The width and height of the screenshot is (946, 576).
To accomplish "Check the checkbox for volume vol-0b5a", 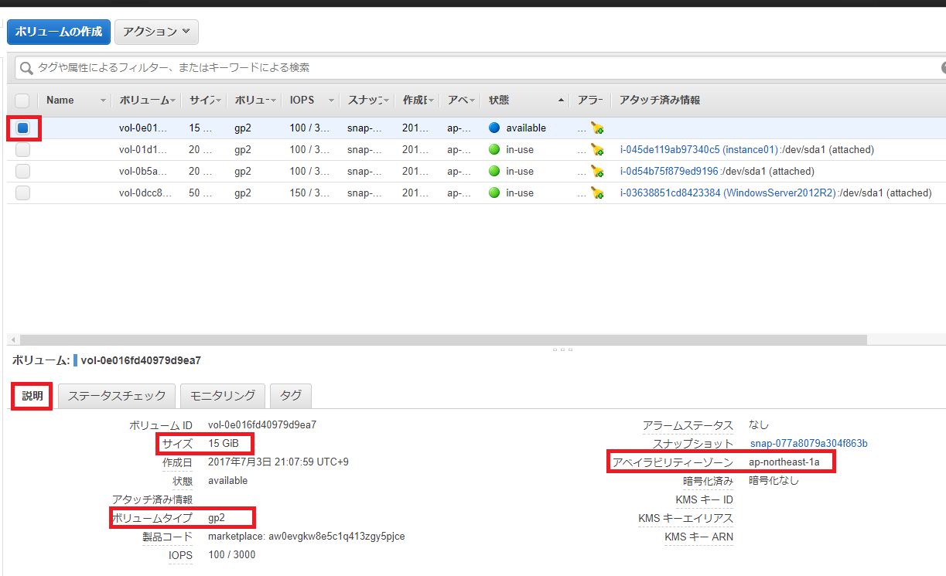I will coord(22,172).
